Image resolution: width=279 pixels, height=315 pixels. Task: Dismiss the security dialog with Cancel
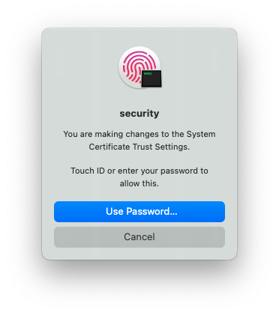click(139, 237)
